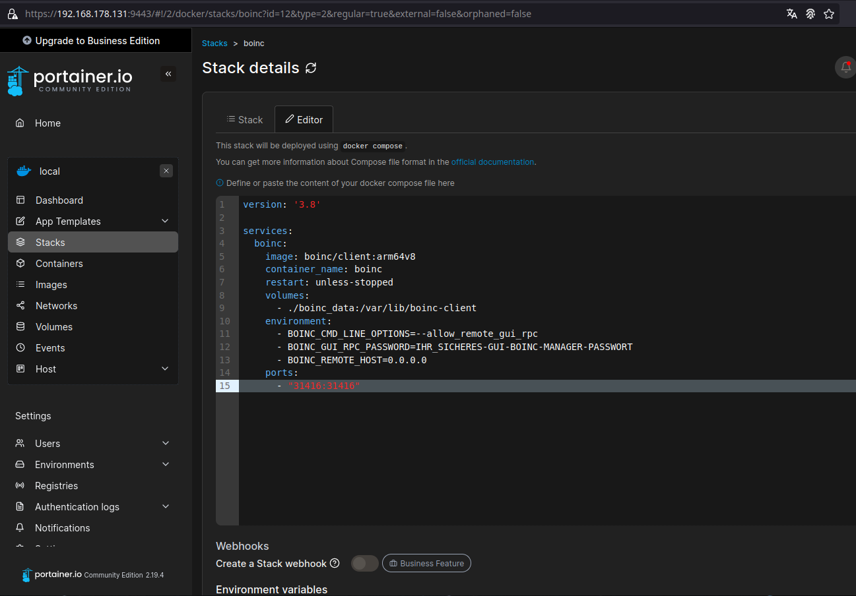Expand Authentication logs submenu
Screen dimensions: 856x596
tap(165, 507)
